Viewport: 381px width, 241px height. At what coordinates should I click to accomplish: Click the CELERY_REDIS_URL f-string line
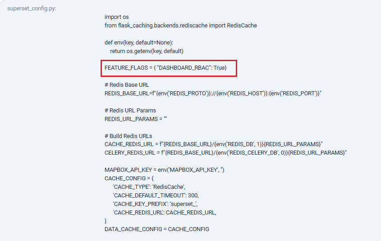(x=225, y=153)
